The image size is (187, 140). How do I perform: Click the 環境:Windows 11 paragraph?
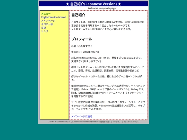tap(108, 91)
